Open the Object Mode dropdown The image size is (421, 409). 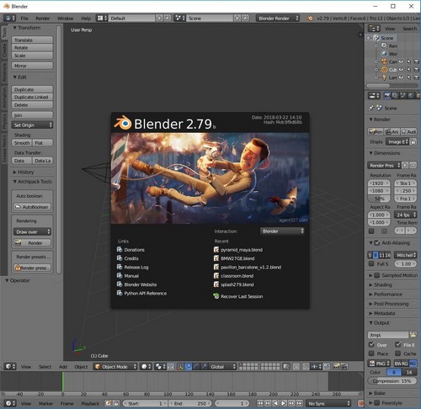(115, 366)
